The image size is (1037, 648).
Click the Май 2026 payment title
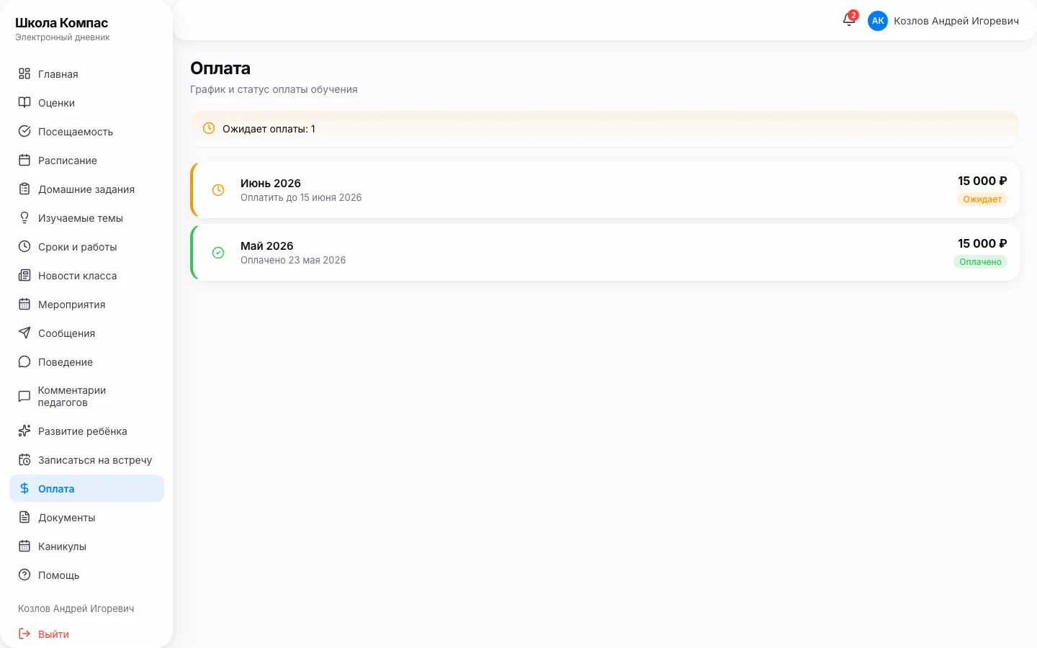pos(267,246)
